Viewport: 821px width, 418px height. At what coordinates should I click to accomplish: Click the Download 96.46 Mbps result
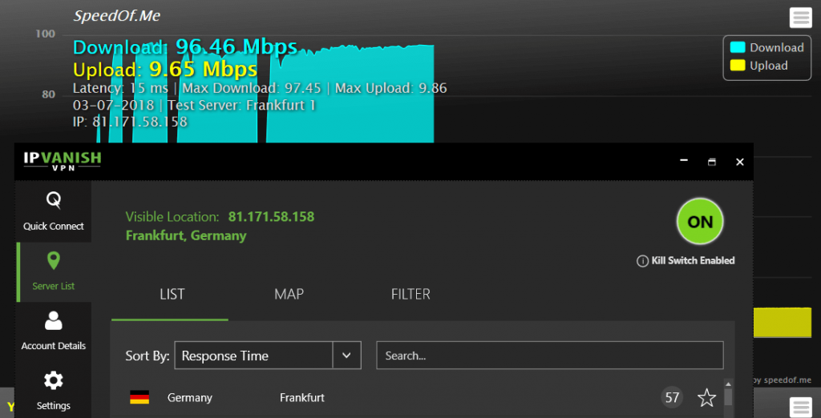185,47
